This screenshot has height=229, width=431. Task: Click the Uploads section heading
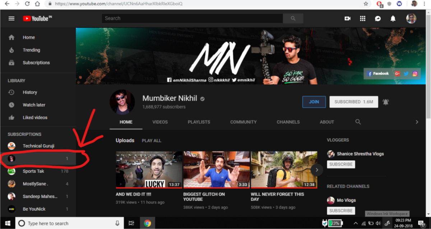click(x=125, y=140)
